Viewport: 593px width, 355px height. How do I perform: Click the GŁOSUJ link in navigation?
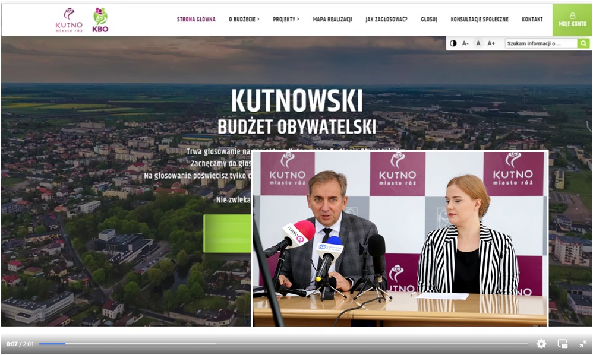[429, 20]
